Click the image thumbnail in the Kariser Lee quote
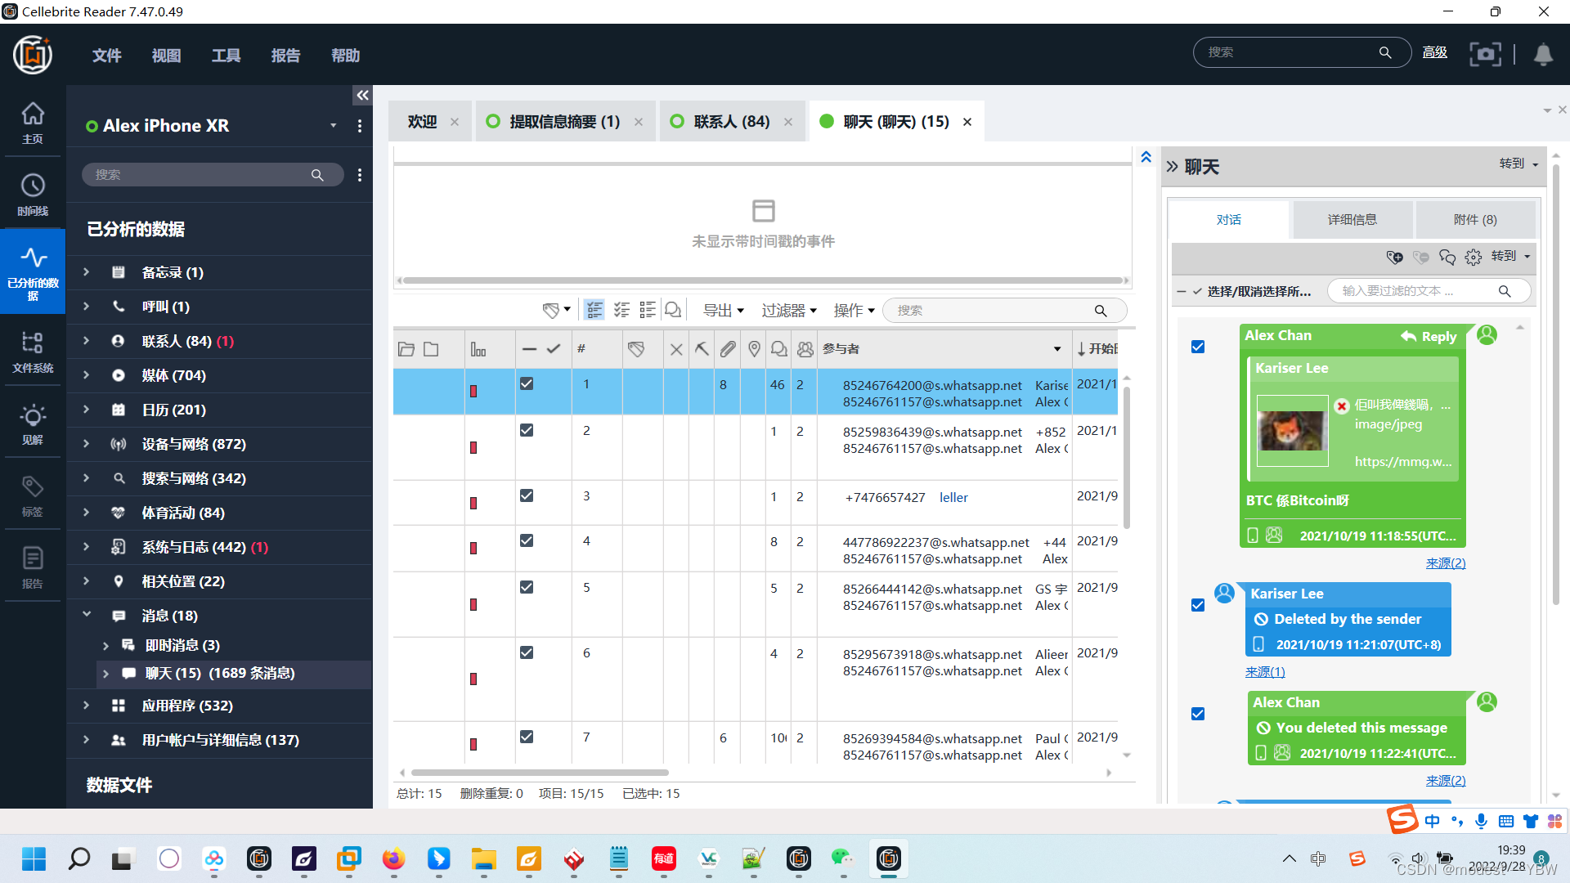This screenshot has height=883, width=1570. point(1291,431)
